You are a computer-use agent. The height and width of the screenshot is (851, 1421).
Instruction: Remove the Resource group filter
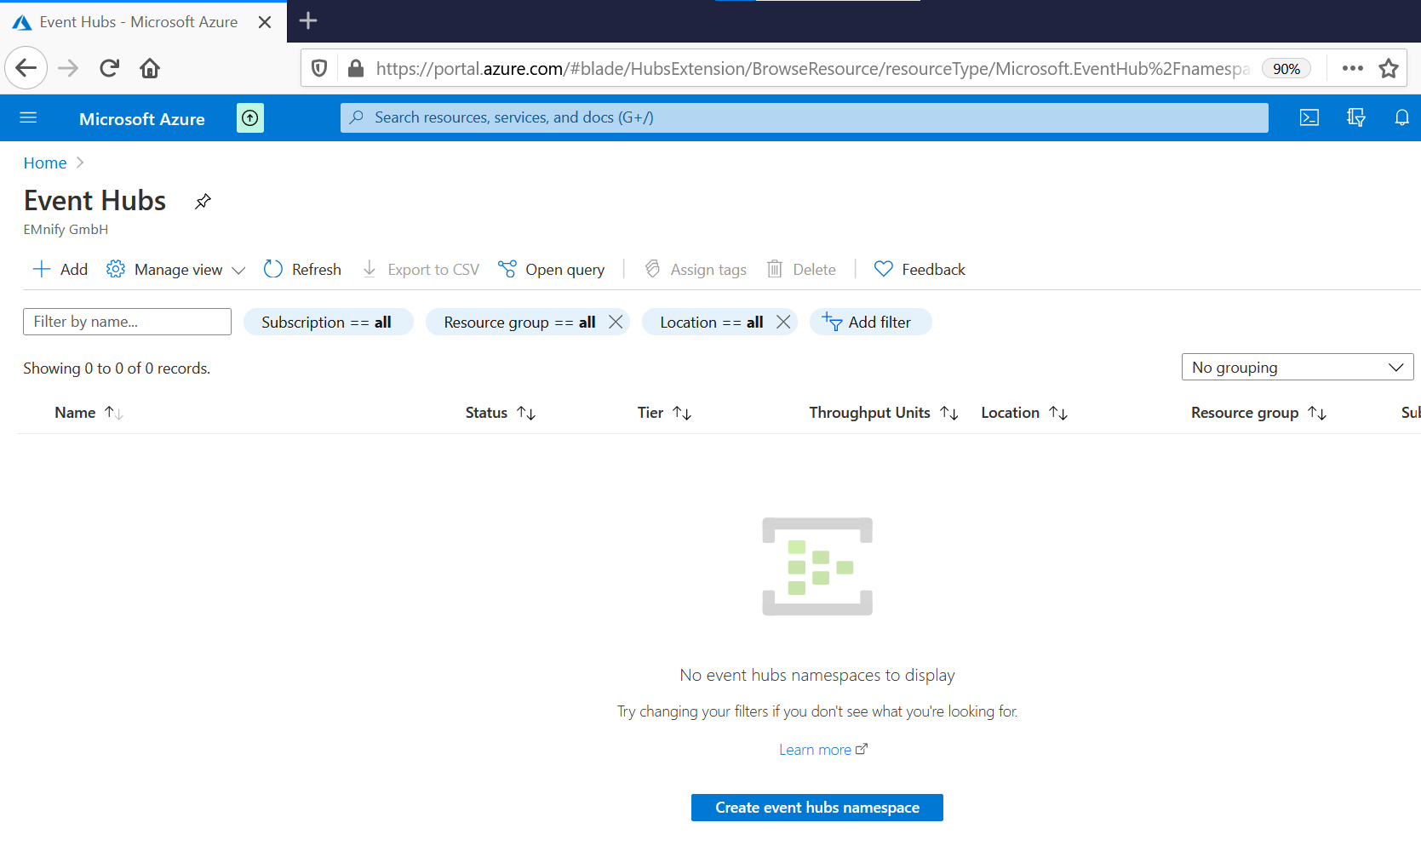[616, 322]
